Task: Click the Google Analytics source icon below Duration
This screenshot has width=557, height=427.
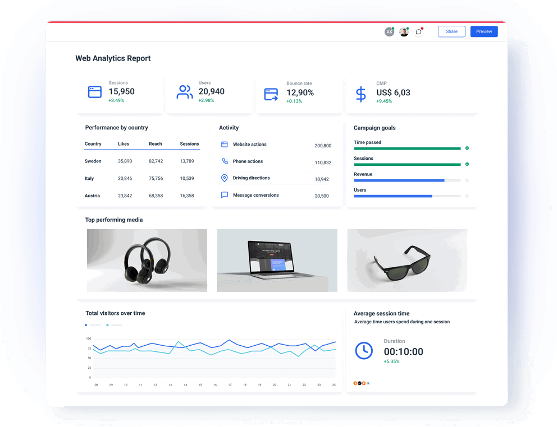Action: (x=369, y=383)
